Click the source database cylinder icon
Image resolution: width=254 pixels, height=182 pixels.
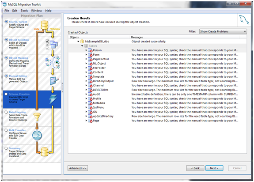click(44, 25)
